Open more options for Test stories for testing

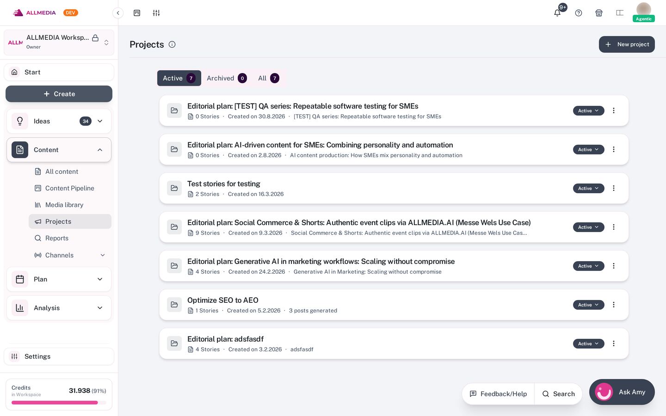coord(614,188)
